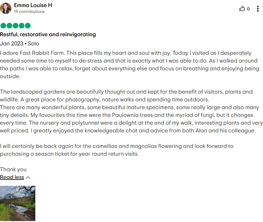View the reviewer's 19 contributions

(30, 12)
